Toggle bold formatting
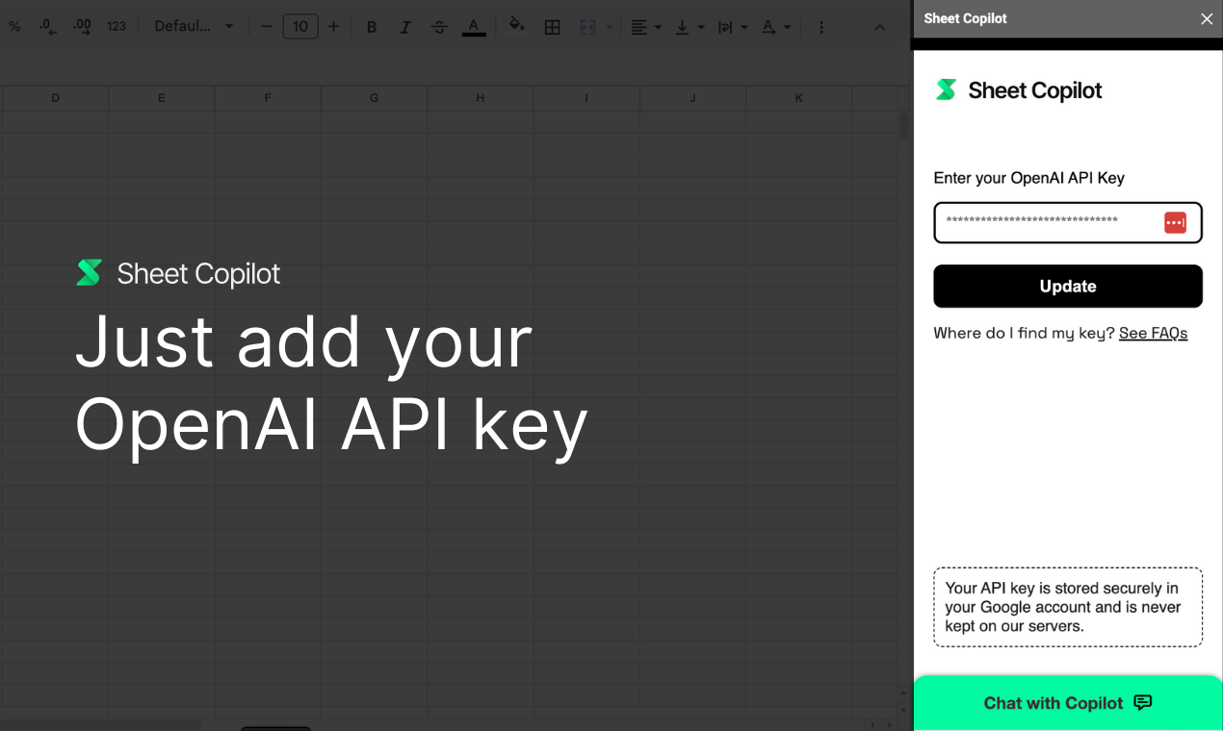This screenshot has width=1223, height=731. (x=372, y=27)
